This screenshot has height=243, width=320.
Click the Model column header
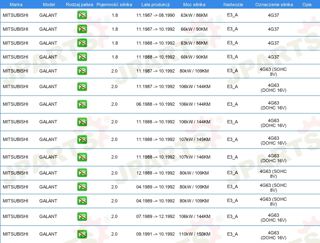pos(49,5)
